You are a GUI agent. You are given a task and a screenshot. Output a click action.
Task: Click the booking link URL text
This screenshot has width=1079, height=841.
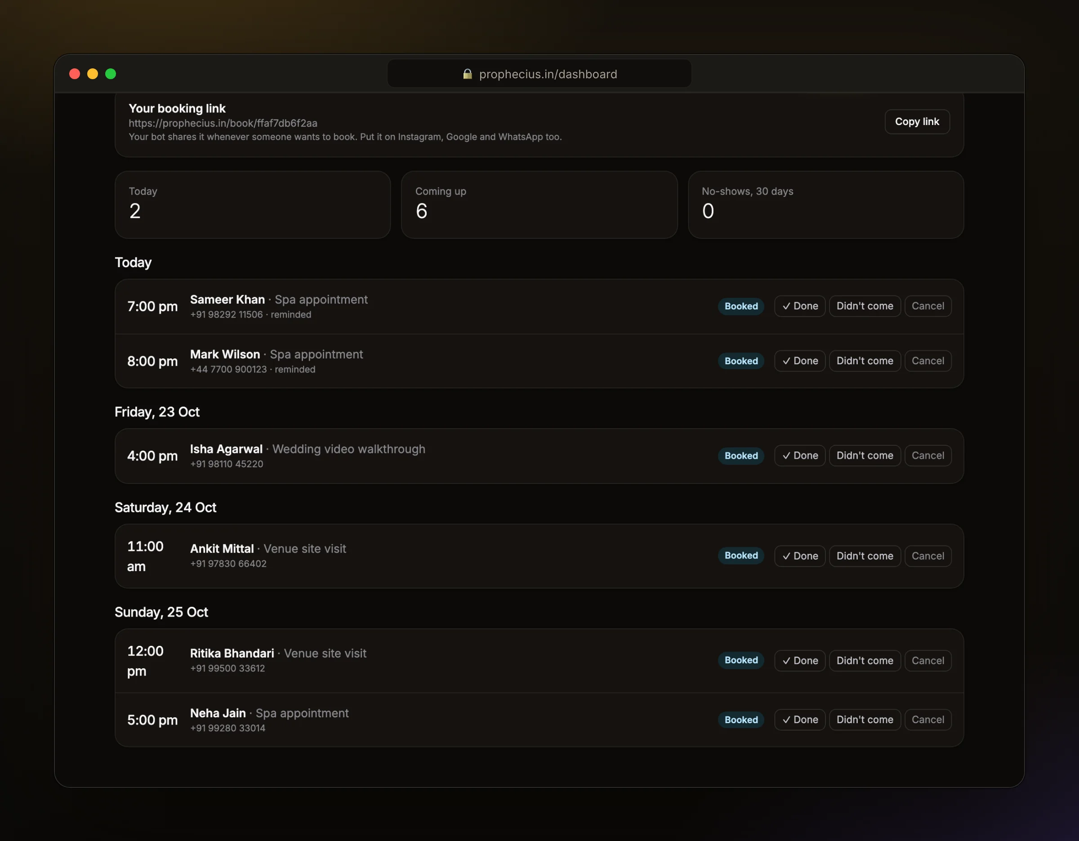[x=223, y=123]
